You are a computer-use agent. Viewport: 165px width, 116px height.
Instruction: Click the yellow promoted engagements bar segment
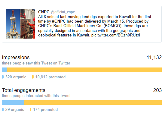93,103
